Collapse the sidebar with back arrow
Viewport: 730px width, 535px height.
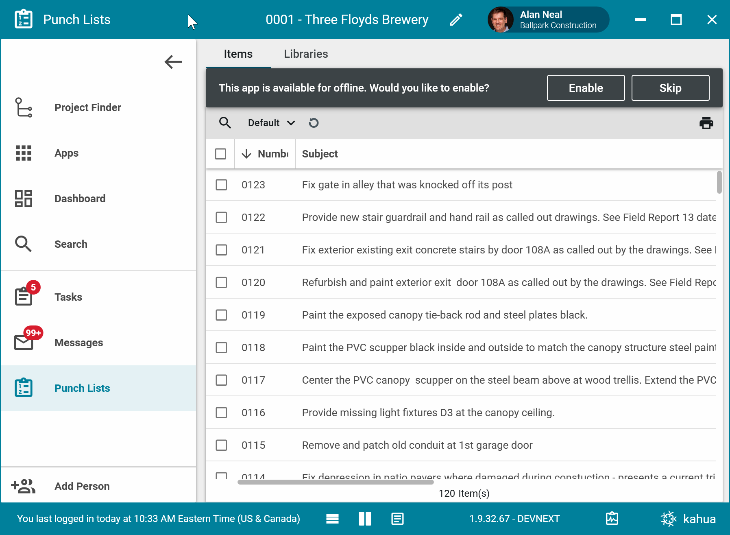tap(173, 62)
